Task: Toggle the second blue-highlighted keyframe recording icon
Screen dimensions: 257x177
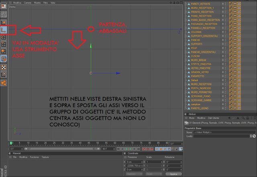Action: click(x=161, y=149)
